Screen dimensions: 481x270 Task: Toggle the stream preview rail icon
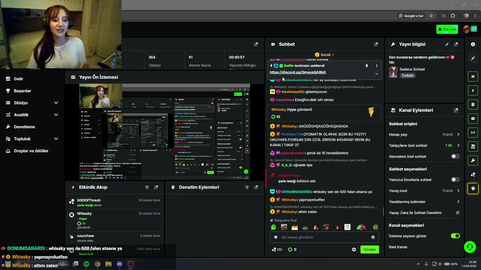click(473, 76)
